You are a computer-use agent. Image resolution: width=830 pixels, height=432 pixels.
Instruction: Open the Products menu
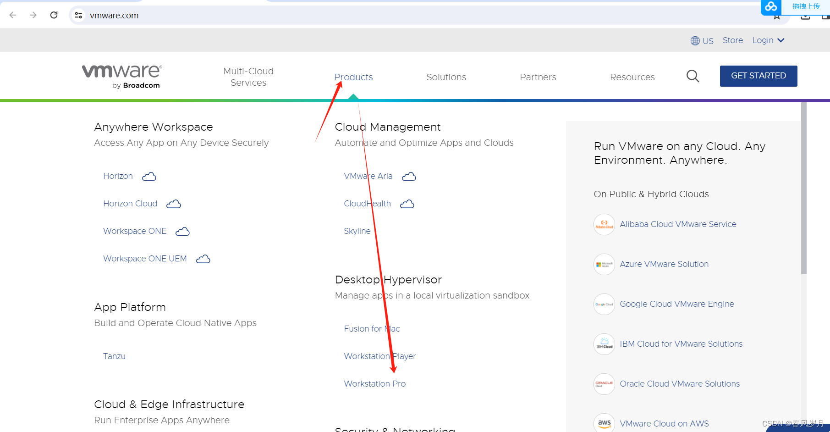[x=353, y=77]
